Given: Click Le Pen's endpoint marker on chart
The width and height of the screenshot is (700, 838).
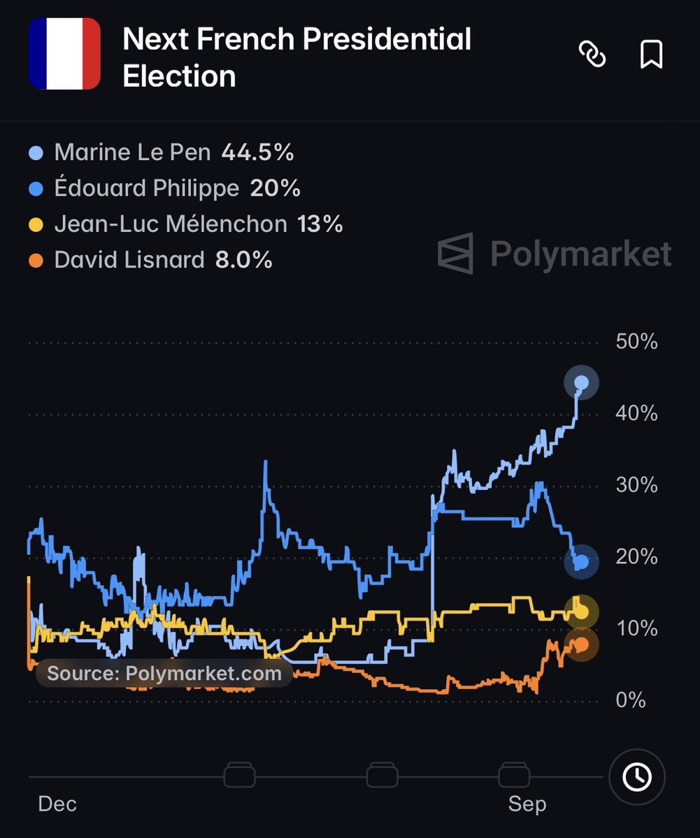Looking at the screenshot, I should [x=581, y=382].
